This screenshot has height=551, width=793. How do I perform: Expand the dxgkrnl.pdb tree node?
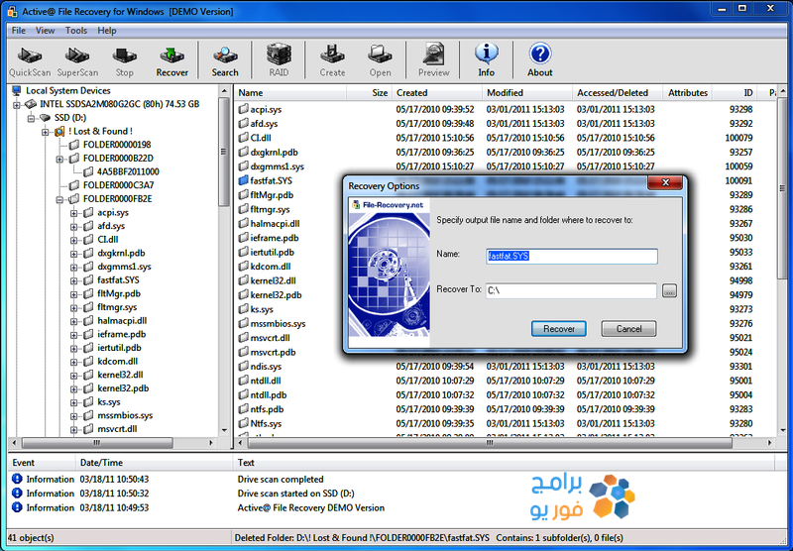(x=73, y=254)
